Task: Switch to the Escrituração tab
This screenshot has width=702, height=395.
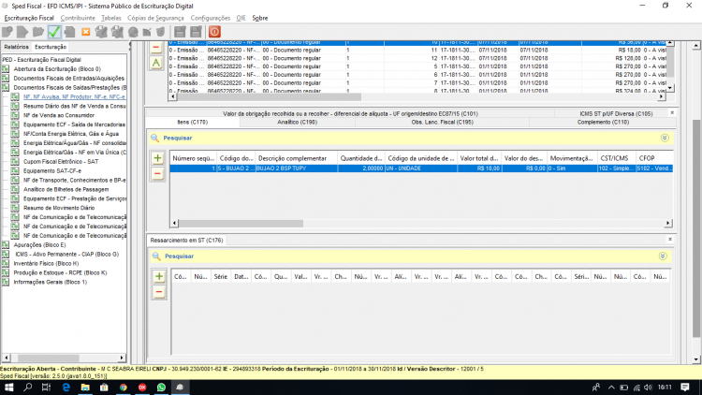Action: (x=51, y=47)
